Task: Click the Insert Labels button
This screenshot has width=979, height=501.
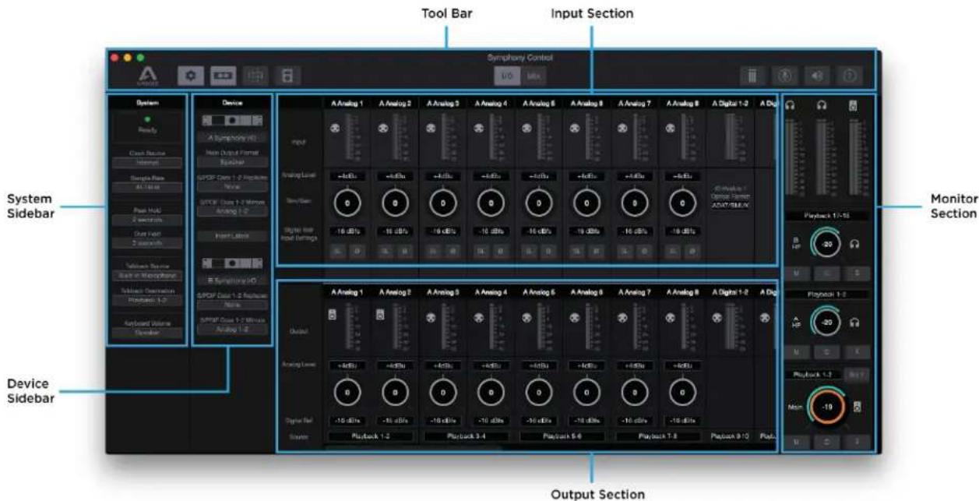Action: [x=233, y=235]
